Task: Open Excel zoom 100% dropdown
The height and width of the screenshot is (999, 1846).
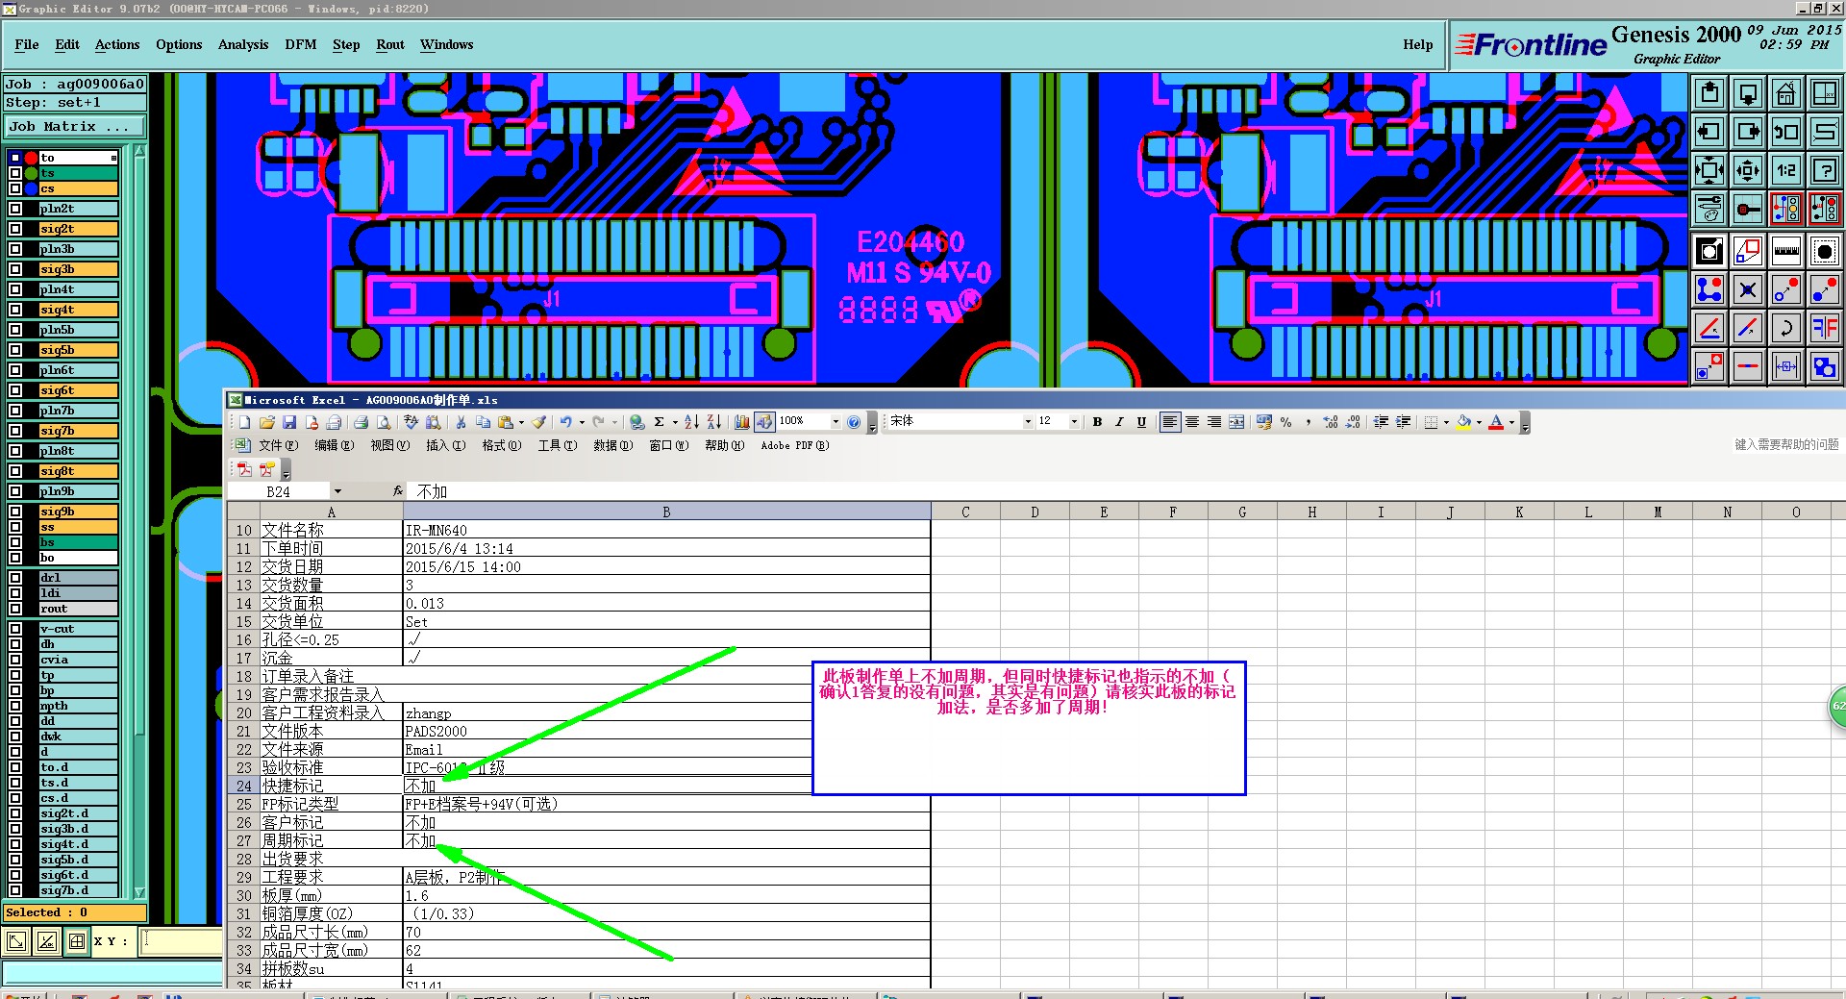Action: [836, 422]
